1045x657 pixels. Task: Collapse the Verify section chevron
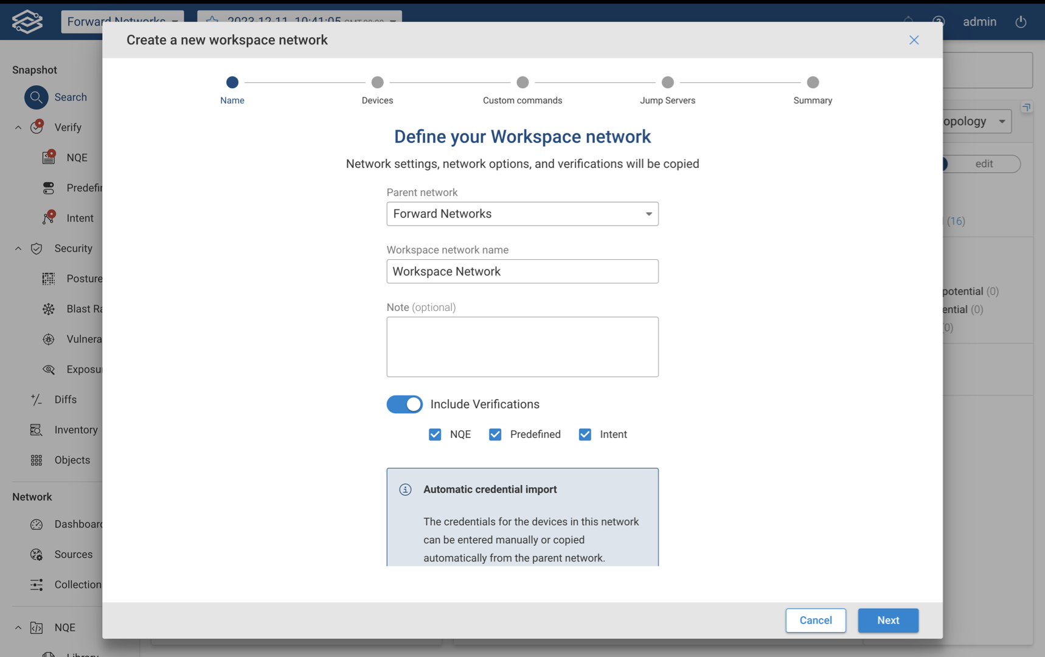tap(18, 127)
